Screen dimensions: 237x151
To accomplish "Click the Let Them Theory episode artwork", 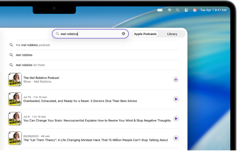I will pyautogui.click(x=15, y=138).
